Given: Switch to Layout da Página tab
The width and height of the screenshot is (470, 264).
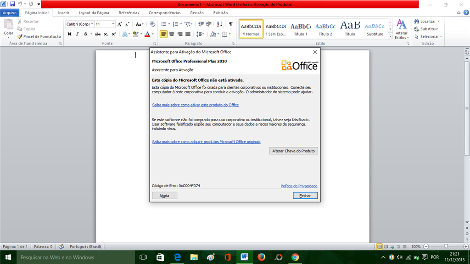Looking at the screenshot, I should coord(94,13).
